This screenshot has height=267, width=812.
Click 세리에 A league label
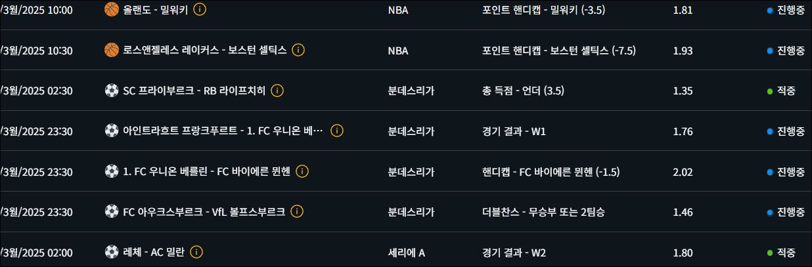point(407,253)
